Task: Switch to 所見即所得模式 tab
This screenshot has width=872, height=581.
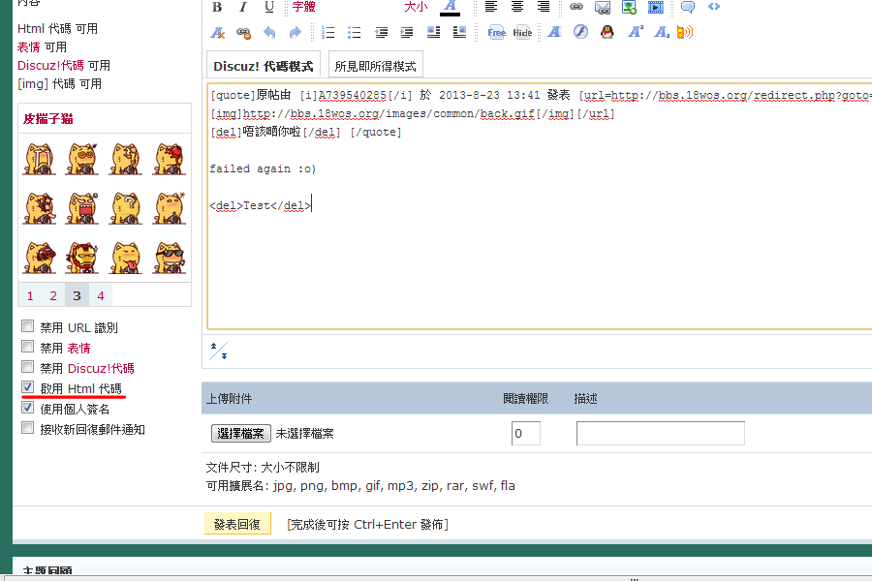Action: (x=375, y=66)
